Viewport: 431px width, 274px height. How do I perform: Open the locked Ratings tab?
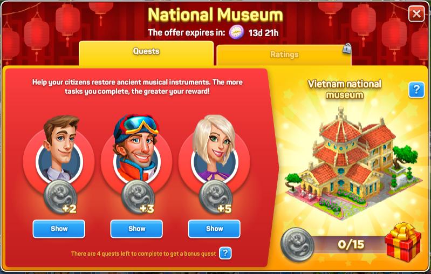point(284,55)
